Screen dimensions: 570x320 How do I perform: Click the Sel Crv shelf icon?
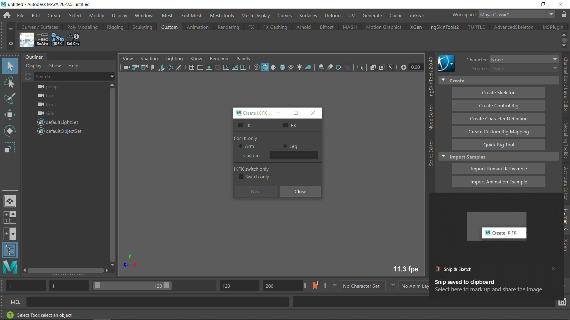[73, 39]
